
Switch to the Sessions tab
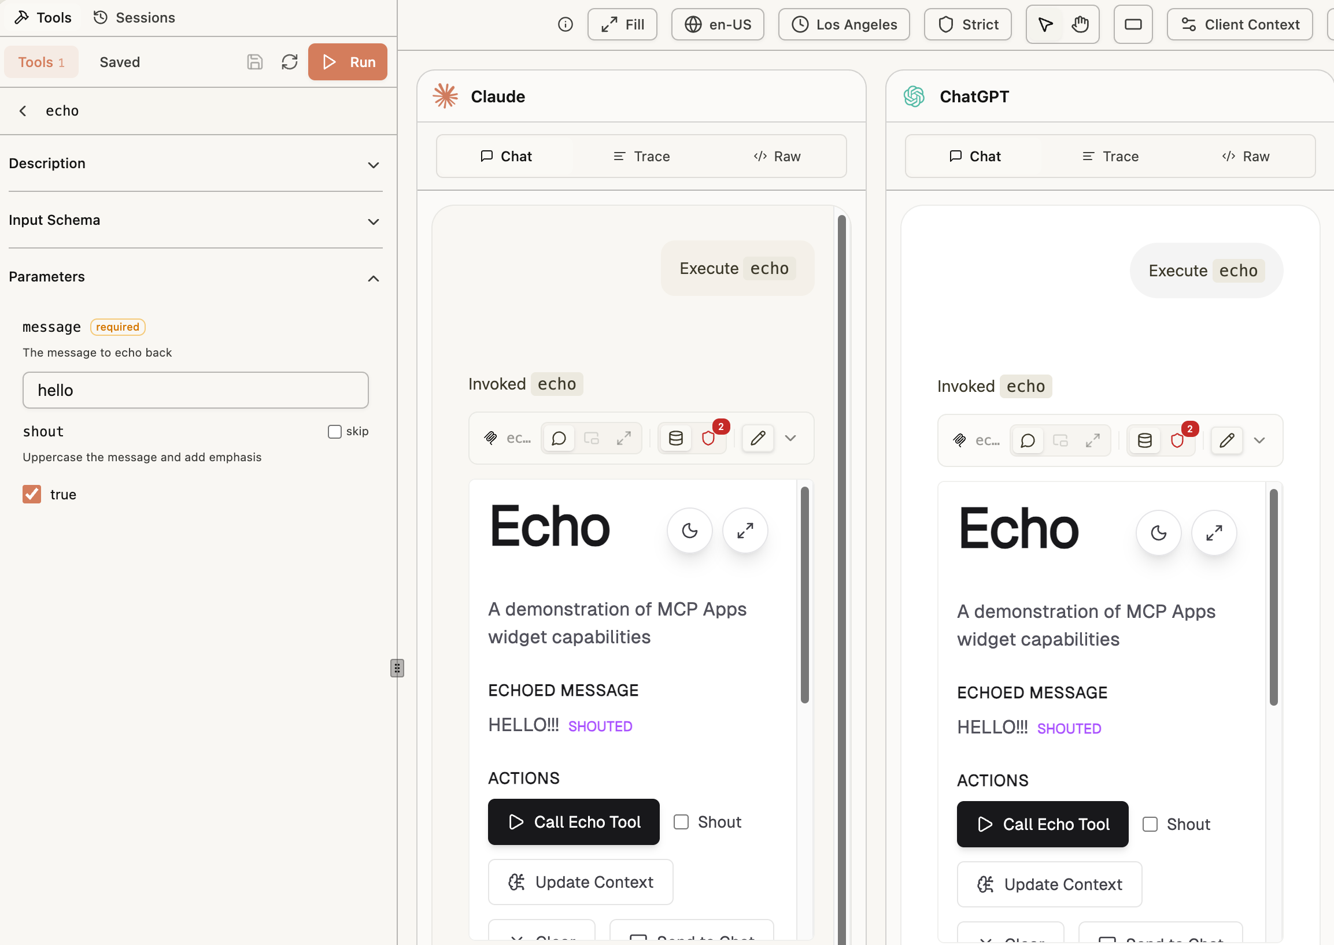click(135, 17)
